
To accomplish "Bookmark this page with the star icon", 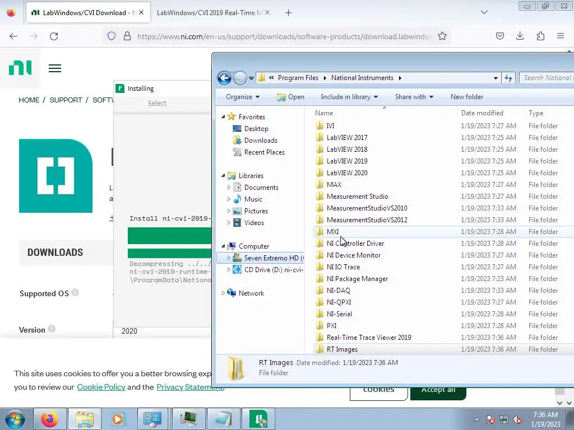I will [442, 36].
